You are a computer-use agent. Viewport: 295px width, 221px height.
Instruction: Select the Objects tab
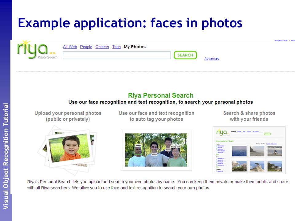pyautogui.click(x=102, y=47)
